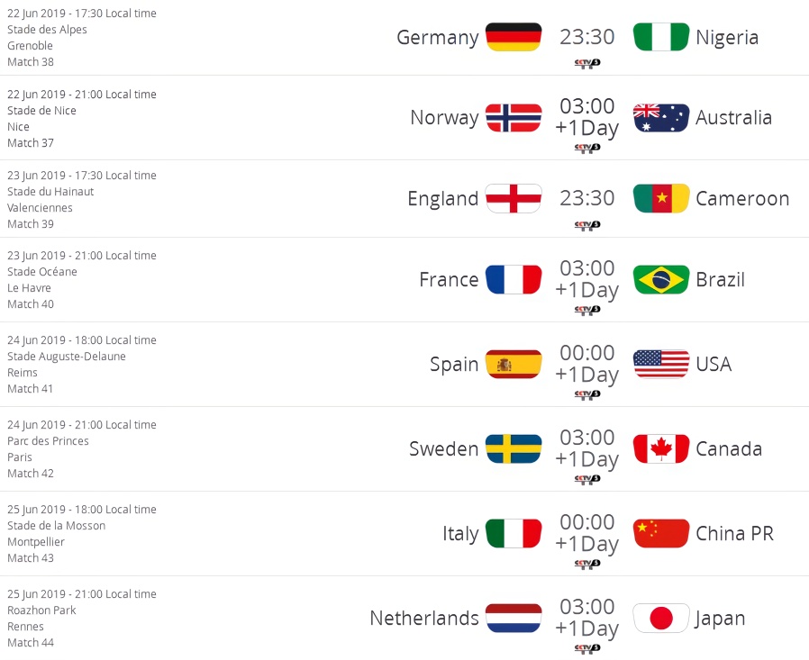Click the Cameroon flag icon
This screenshot has height=660, width=809.
pyautogui.click(x=661, y=198)
